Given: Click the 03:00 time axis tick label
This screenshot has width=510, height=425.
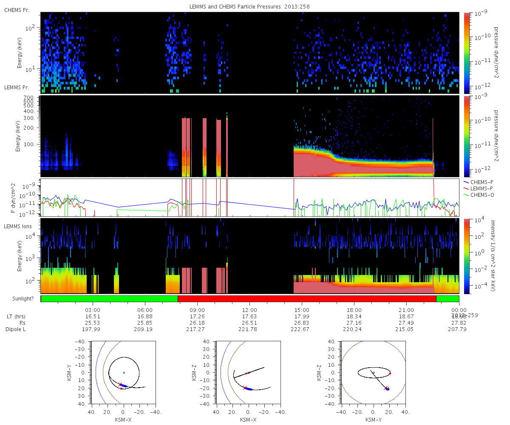Looking at the screenshot, I should point(93,310).
